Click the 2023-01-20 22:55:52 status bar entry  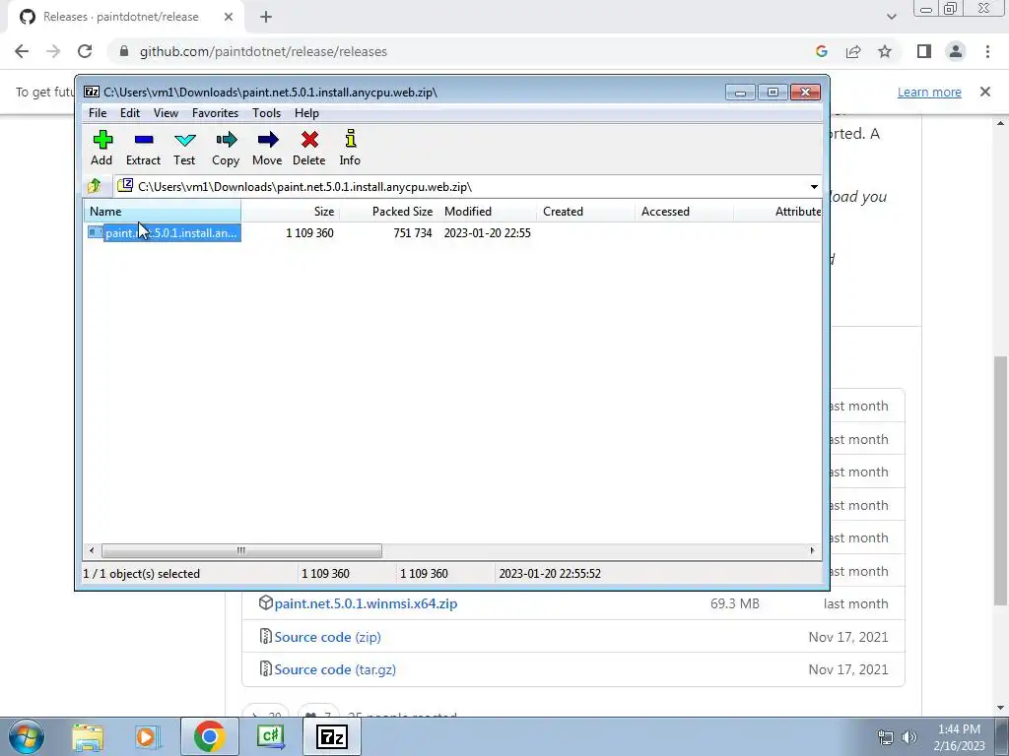(550, 574)
